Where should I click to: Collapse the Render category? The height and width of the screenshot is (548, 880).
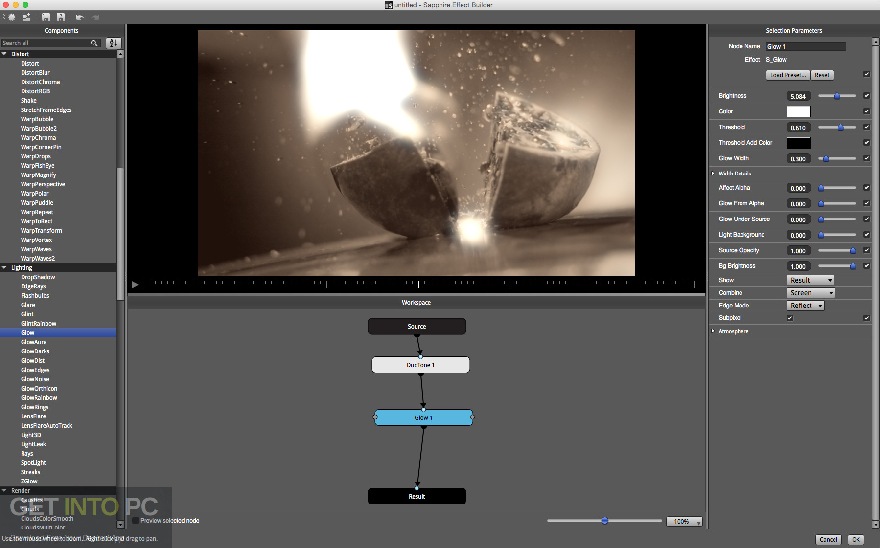[4, 491]
